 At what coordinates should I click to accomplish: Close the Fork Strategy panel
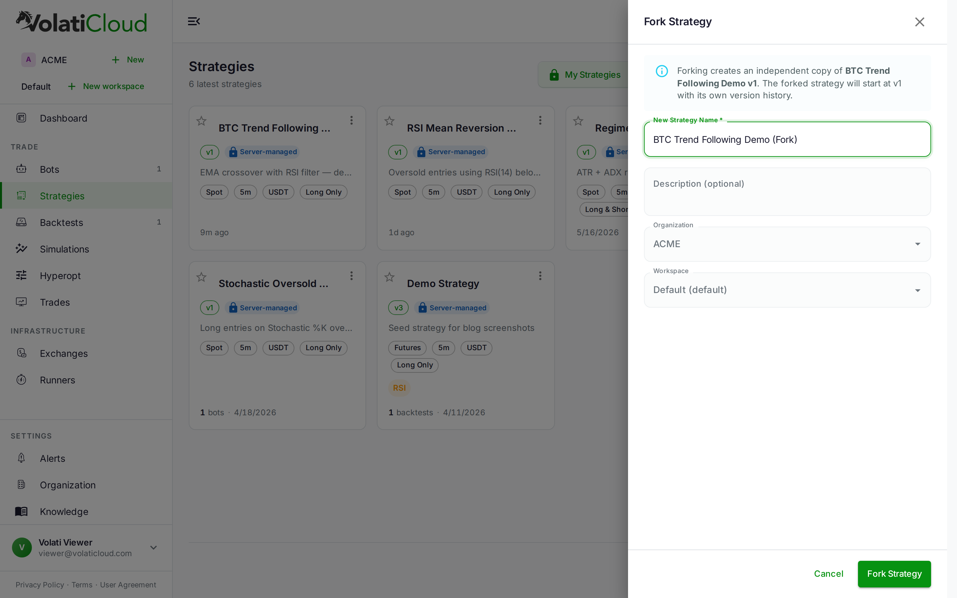[919, 22]
